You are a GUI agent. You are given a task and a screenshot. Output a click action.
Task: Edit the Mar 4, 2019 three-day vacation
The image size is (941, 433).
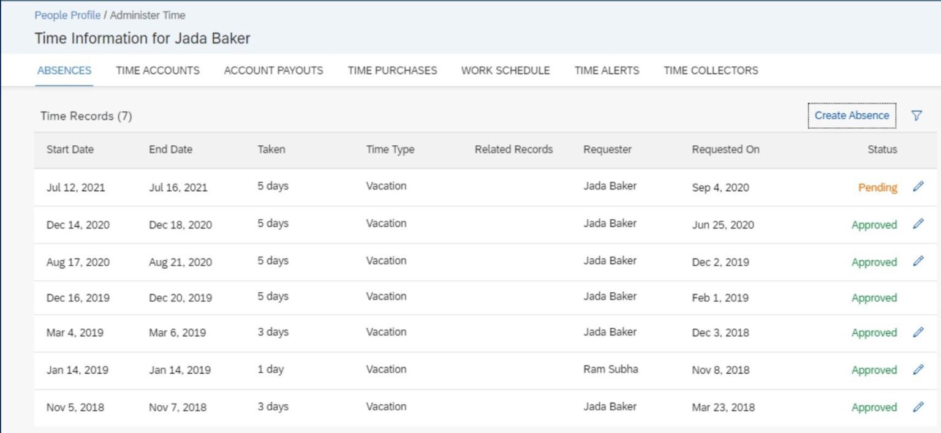click(919, 332)
